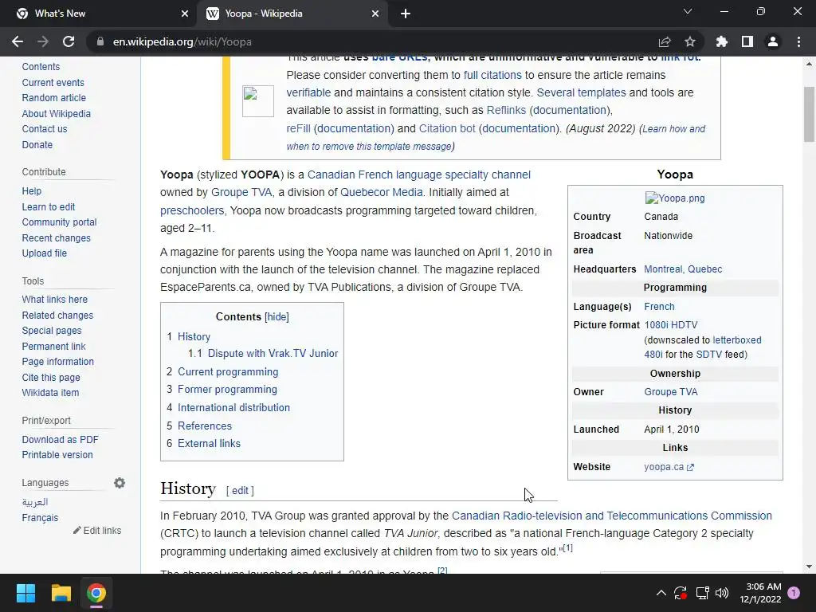Toggle the browser side panel
816x612 pixels.
click(x=747, y=41)
